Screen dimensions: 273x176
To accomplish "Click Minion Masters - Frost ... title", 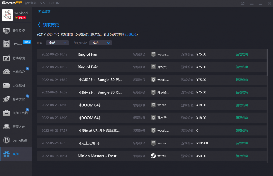I will (99, 156).
